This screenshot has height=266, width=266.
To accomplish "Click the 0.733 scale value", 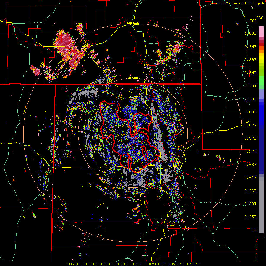I will [x=250, y=99].
